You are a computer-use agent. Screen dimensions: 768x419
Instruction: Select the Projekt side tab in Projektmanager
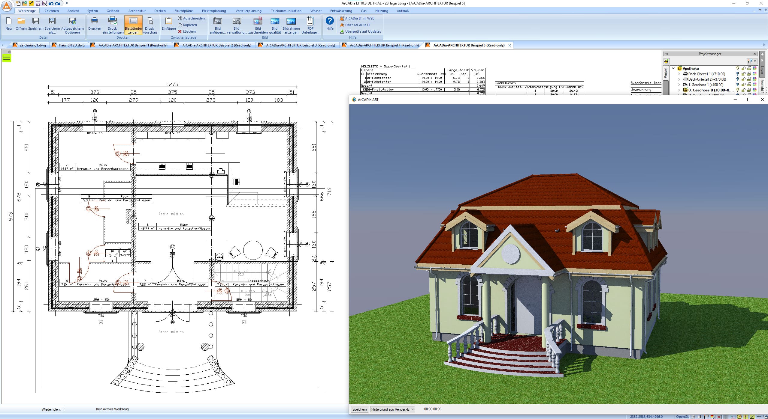665,73
